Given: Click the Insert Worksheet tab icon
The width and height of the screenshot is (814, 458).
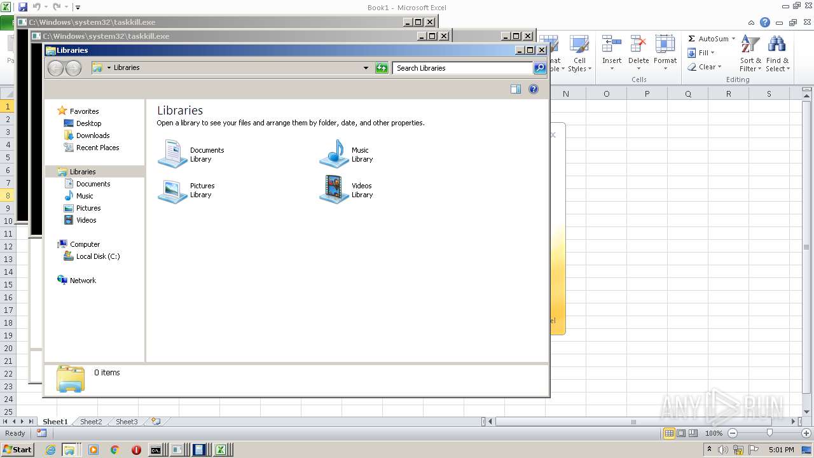Looking at the screenshot, I should tap(155, 421).
